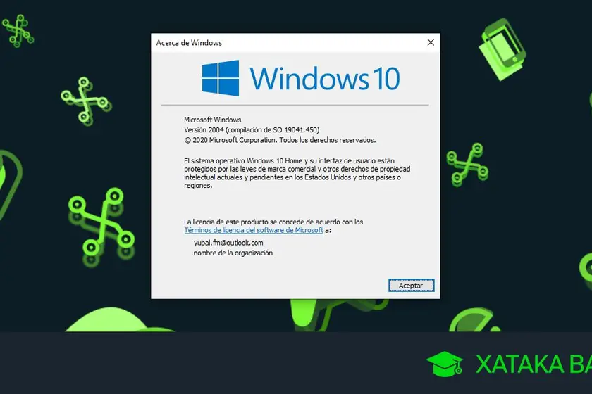Click the blue Windows logo
592x394 pixels.
coord(221,78)
